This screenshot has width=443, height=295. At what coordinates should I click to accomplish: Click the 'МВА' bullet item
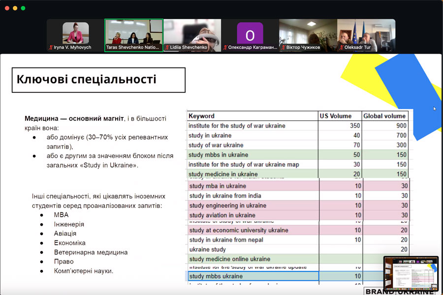pyautogui.click(x=62, y=215)
